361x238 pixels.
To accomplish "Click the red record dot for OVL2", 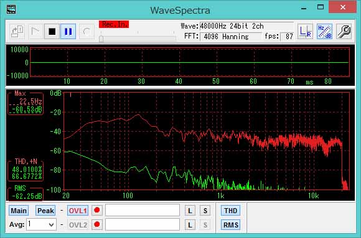I will point(97,224).
